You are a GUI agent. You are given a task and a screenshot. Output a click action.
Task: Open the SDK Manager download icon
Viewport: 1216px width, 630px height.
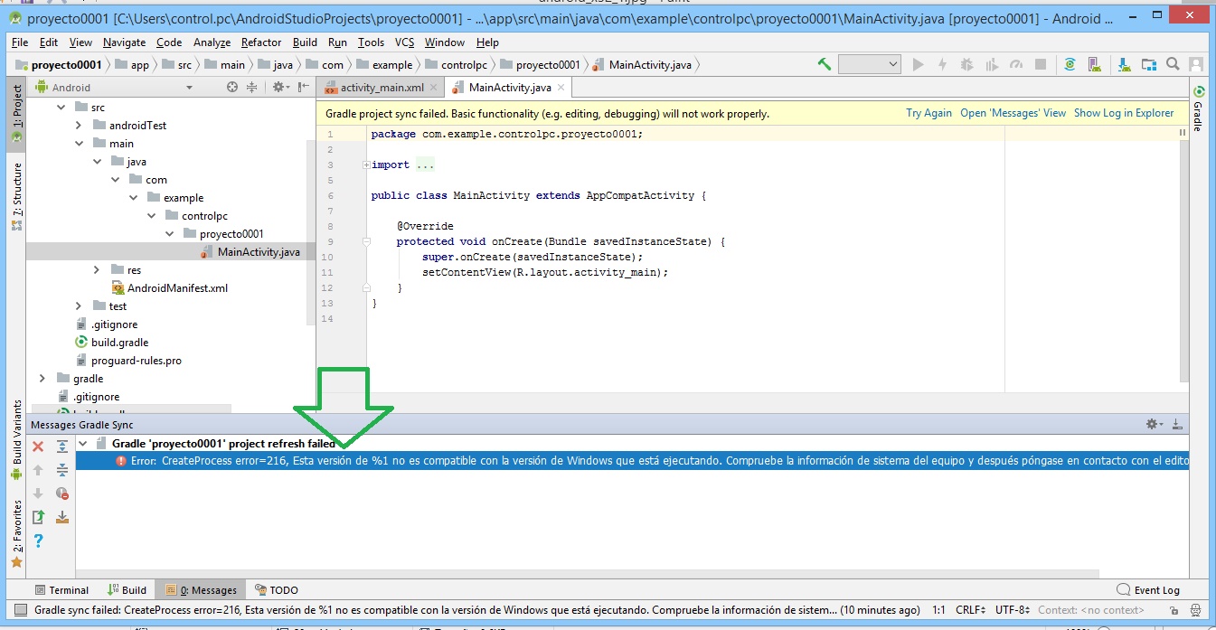click(1124, 64)
